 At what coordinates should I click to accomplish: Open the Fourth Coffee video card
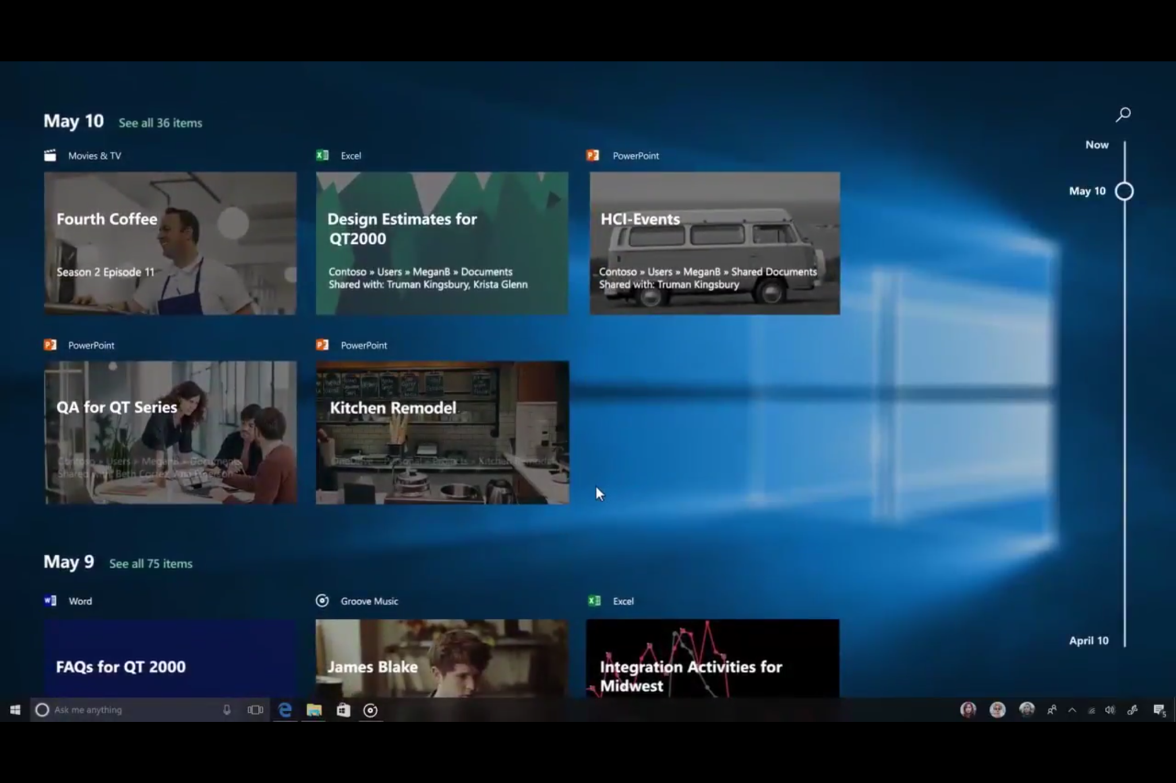tap(171, 243)
